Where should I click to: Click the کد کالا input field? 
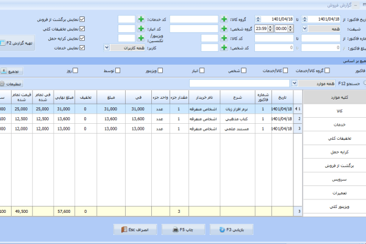(x=209, y=38)
